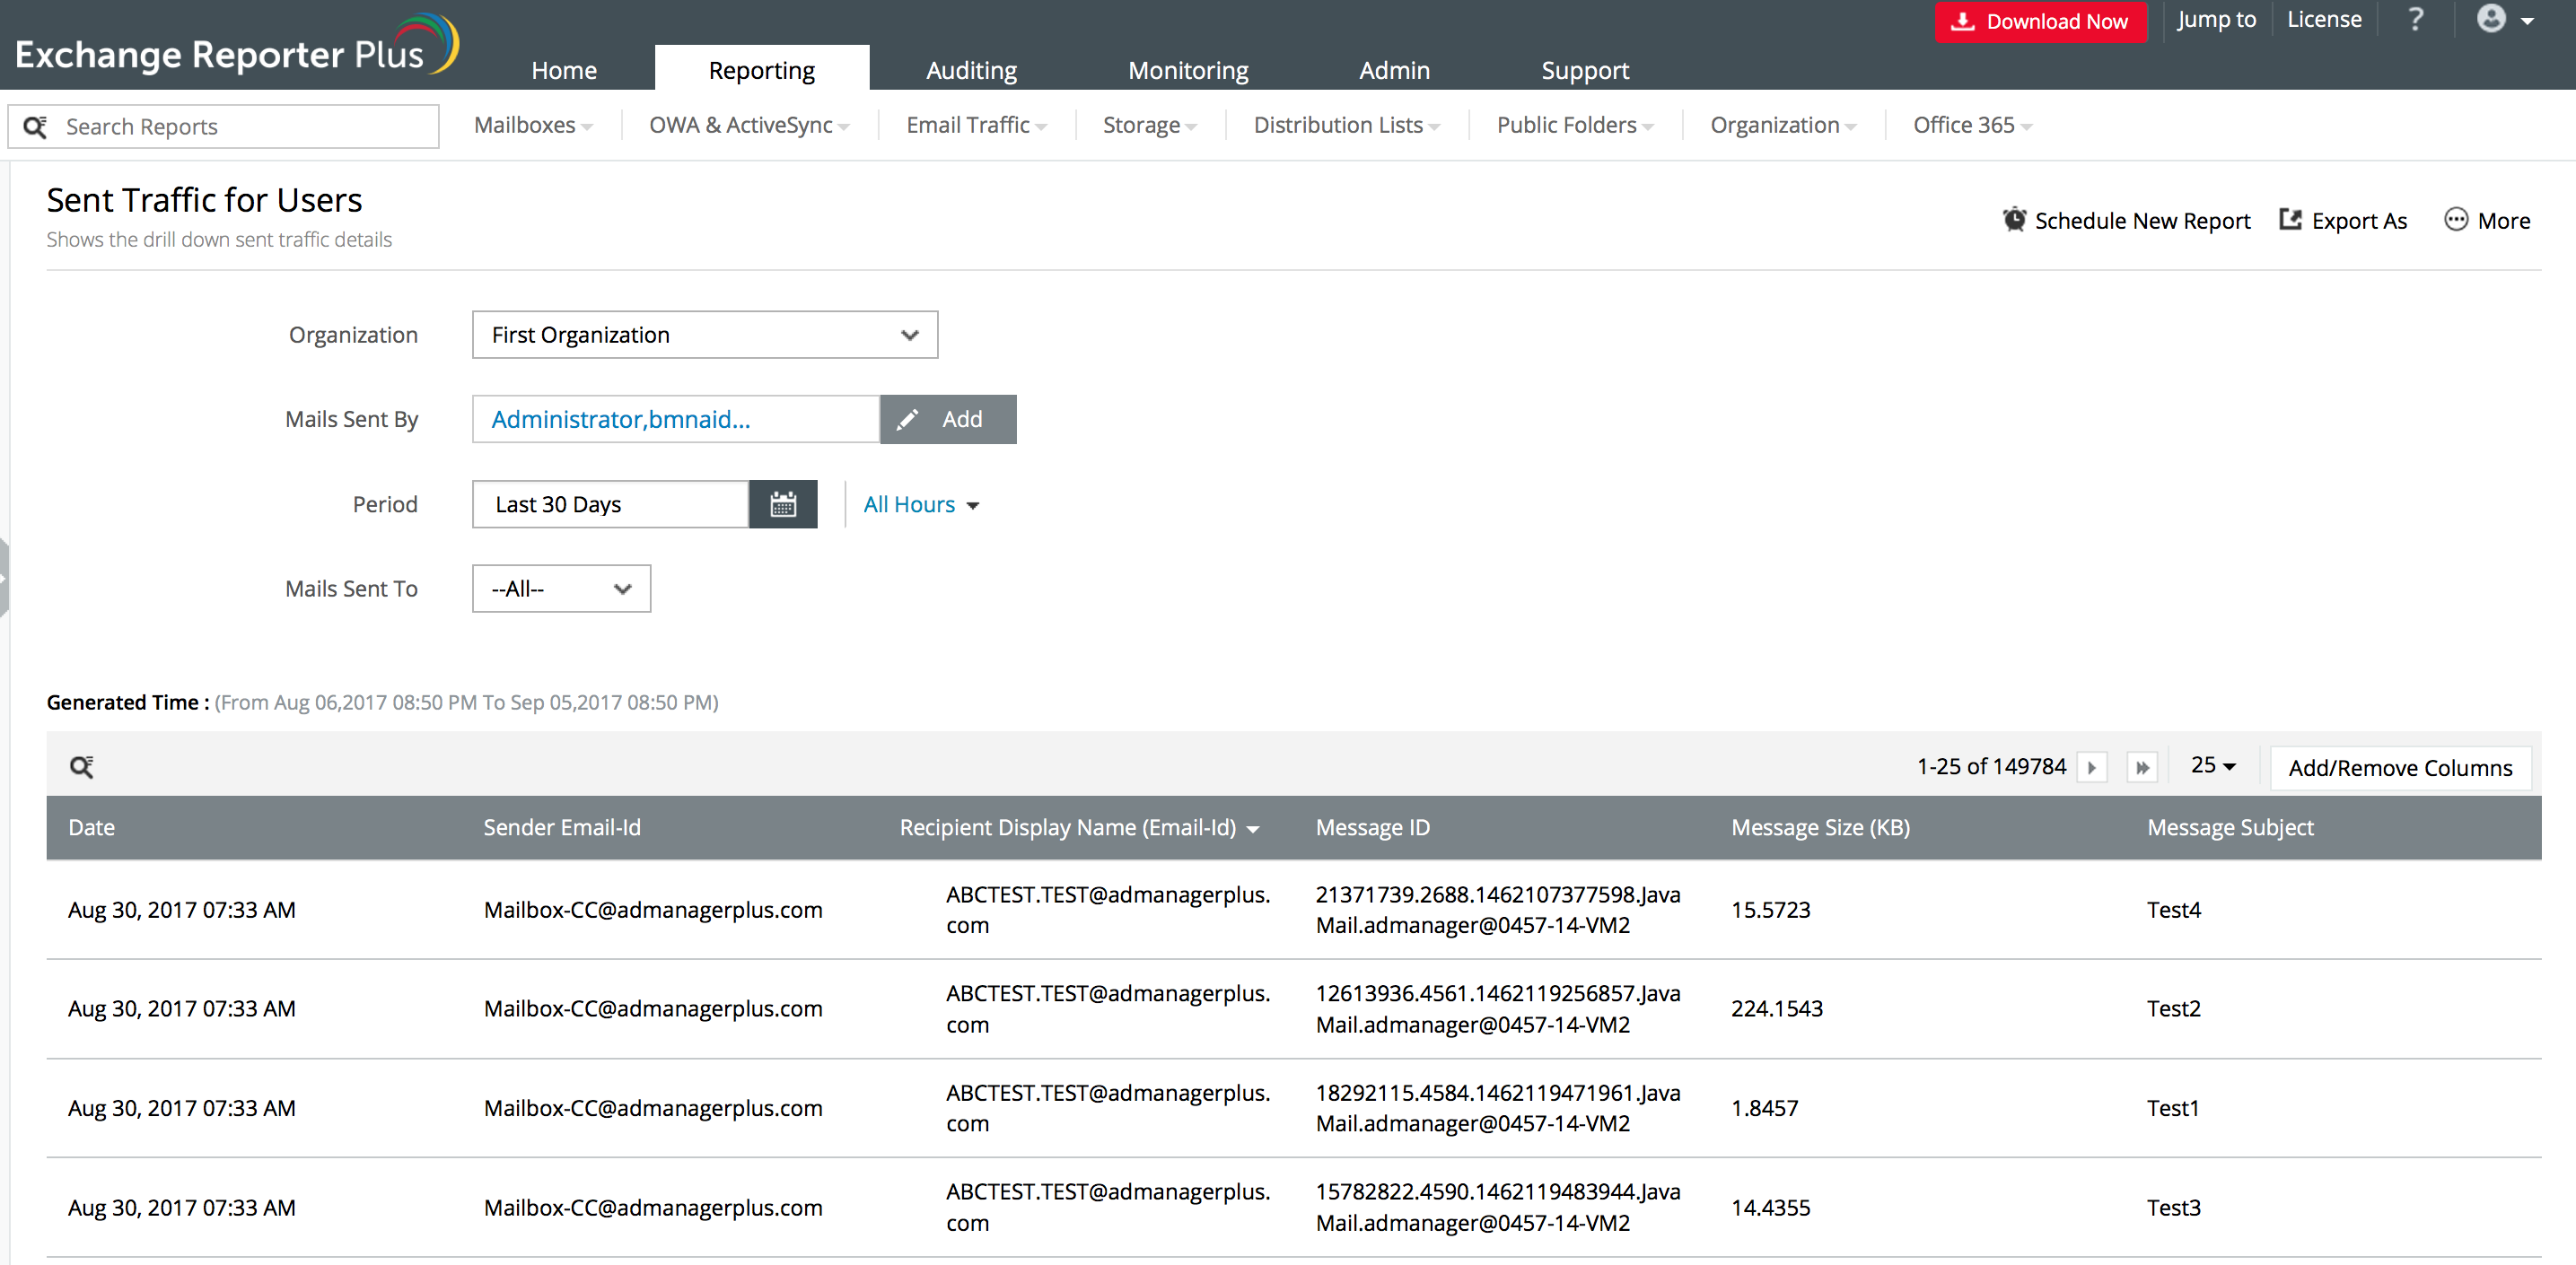Expand the Organization dropdown showing First Organization
Image resolution: width=2576 pixels, height=1265 pixels.
click(x=704, y=335)
